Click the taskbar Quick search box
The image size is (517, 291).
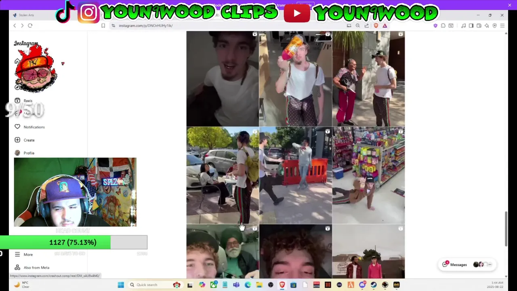[x=155, y=285]
